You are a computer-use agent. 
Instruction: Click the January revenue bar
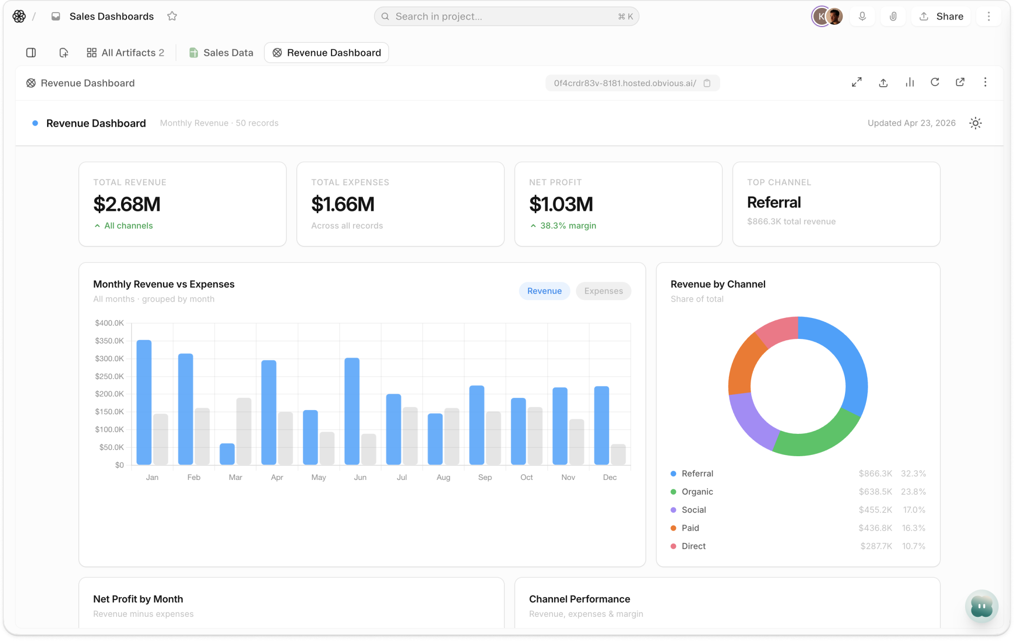pos(144,403)
